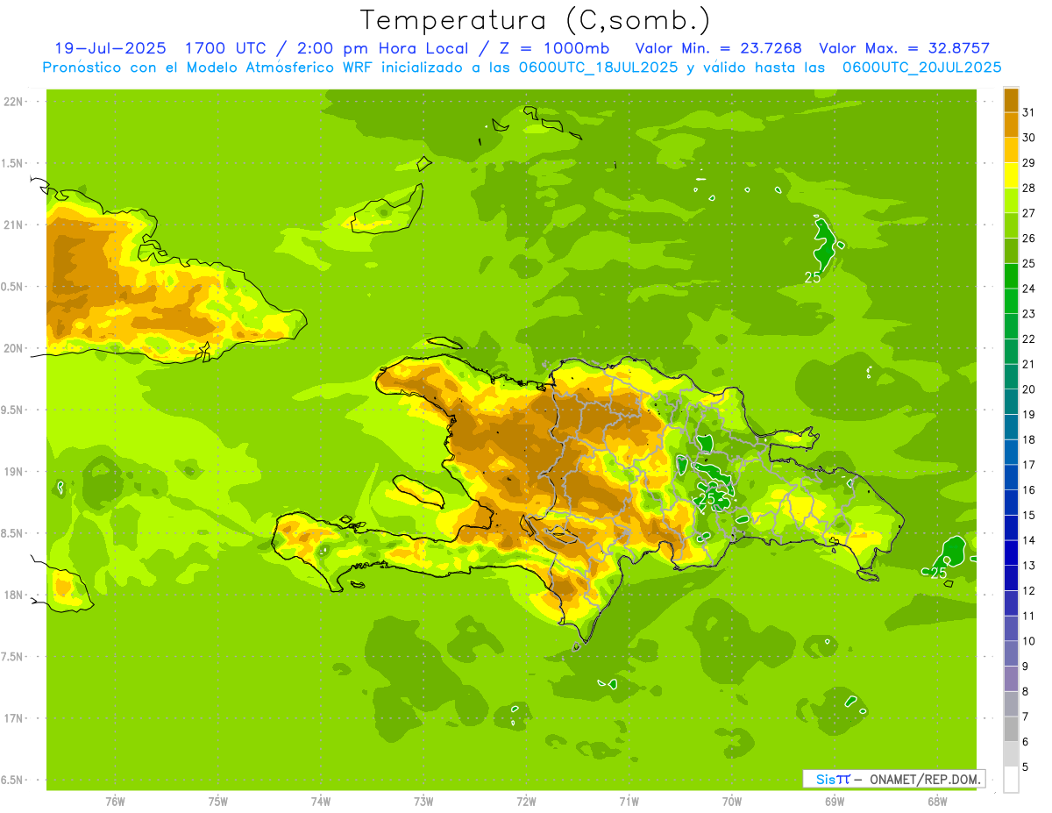Screen dimensions: 1052x813
Task: Click the purple legend swatch between 8 and 9
Action: click(1011, 679)
